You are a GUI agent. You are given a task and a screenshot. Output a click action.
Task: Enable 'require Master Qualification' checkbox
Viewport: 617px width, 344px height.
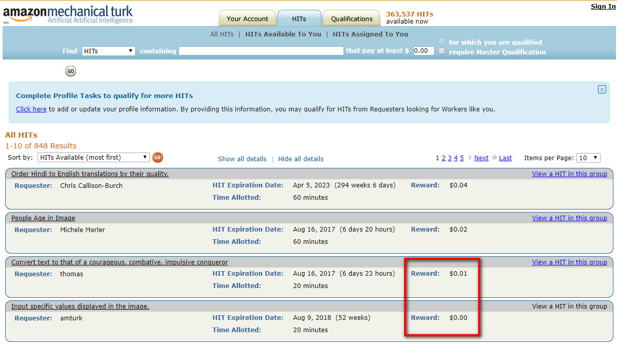(x=442, y=51)
